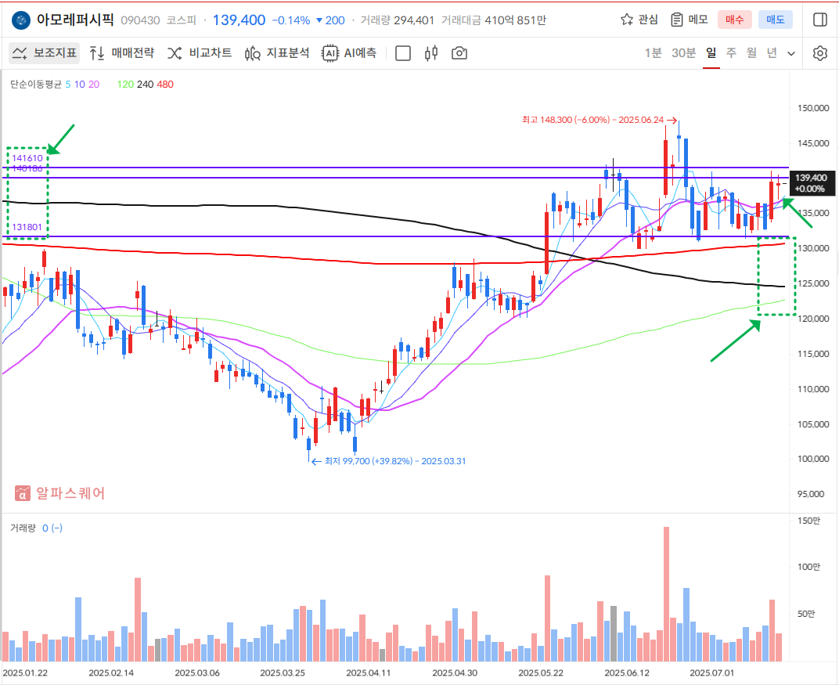839x685 pixels.
Task: Click the 100만 volume axis label
Action: click(x=808, y=567)
